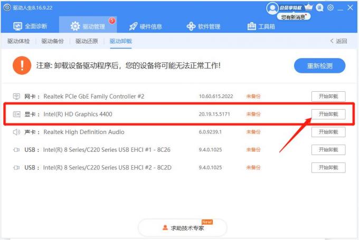This screenshot has width=359, height=240.
Task: Click version text 20.19.15.5171
Action: tap(214, 114)
